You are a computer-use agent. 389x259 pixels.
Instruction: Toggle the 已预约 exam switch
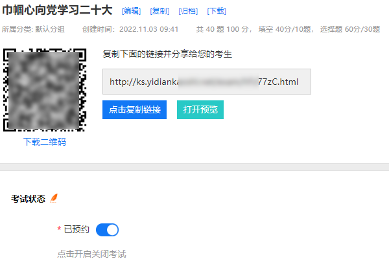107,230
